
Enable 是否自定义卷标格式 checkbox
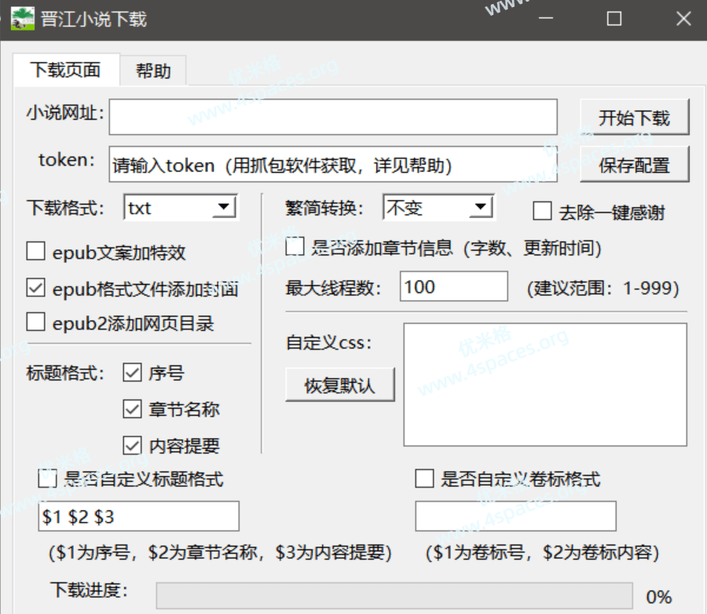(x=424, y=479)
